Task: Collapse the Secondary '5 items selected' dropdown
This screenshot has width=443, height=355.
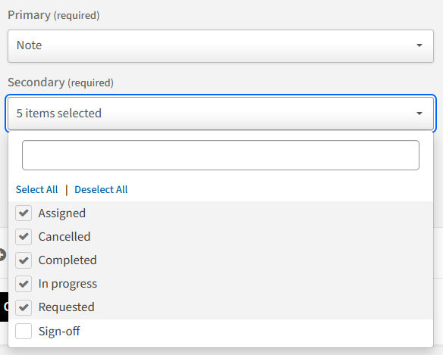Action: pyautogui.click(x=221, y=114)
